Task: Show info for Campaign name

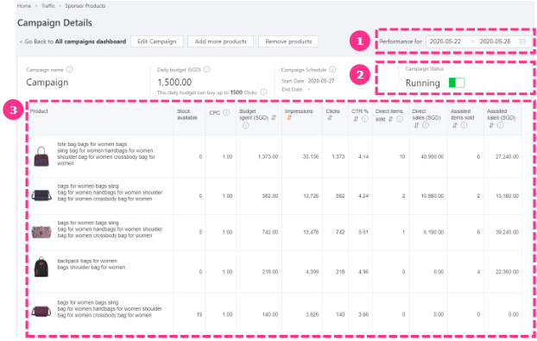Action: coord(70,70)
